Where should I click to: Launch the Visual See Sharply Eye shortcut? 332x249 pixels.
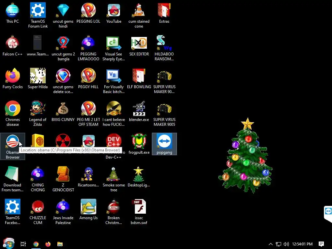(114, 48)
